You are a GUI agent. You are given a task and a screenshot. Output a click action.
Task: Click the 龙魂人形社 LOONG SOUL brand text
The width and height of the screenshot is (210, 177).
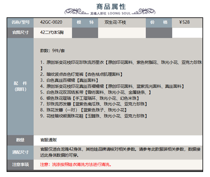(111, 13)
